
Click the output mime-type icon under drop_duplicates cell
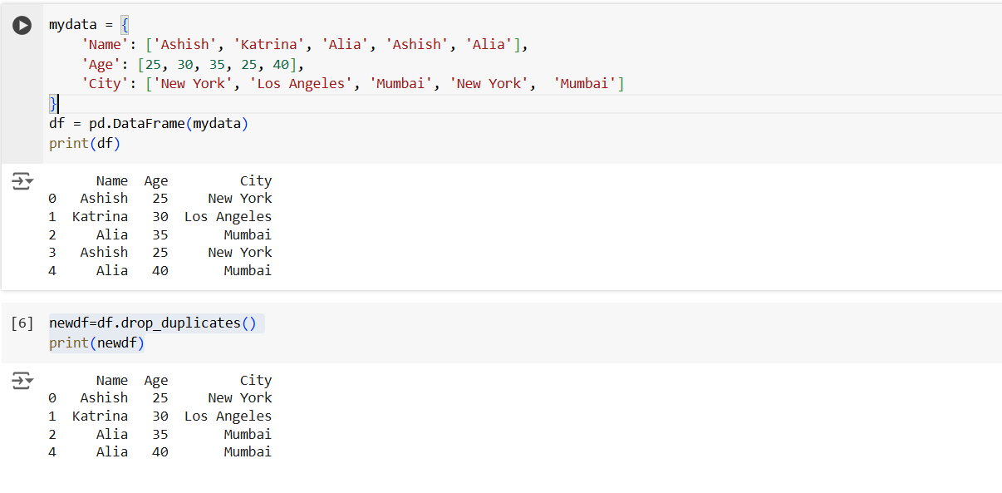click(22, 380)
